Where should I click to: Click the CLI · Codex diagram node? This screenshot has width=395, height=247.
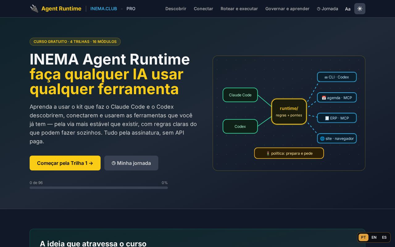tap(337, 77)
